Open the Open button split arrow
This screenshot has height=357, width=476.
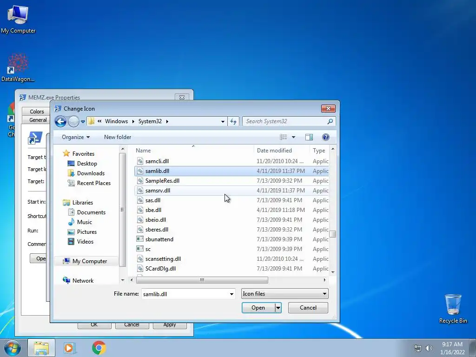[278, 308]
